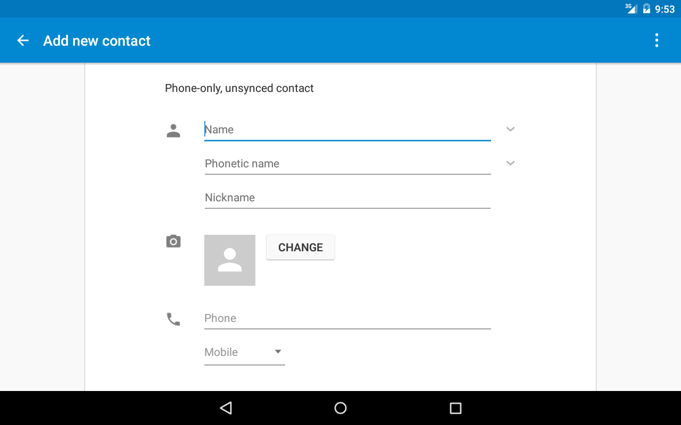Click the 9:53 clock in status bar
Screen dimensions: 681x425
(665, 9)
